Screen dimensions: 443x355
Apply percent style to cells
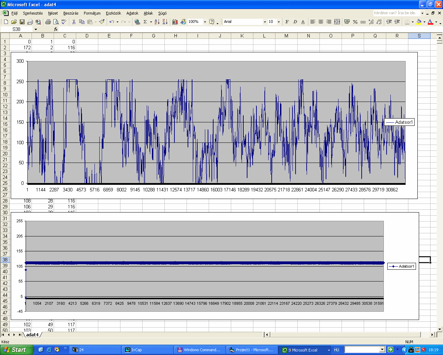click(x=355, y=22)
